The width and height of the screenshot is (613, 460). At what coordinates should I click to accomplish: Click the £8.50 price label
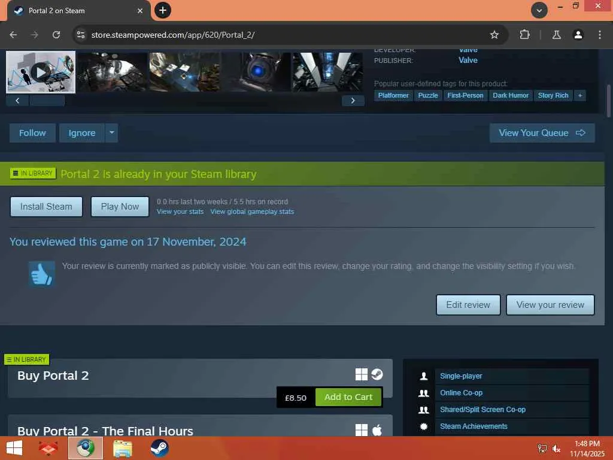click(x=296, y=398)
